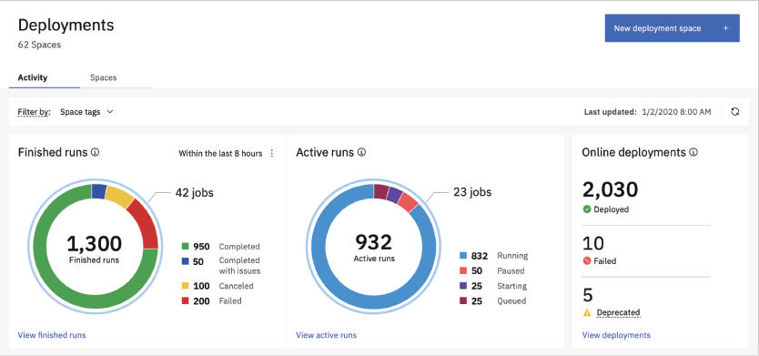Click the 1,300 Finished runs total
This screenshot has width=759, height=356.
[94, 243]
